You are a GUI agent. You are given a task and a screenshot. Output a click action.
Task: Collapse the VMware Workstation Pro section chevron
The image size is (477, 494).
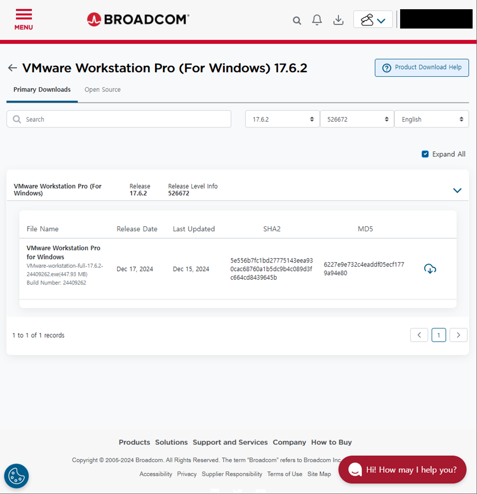tap(457, 190)
